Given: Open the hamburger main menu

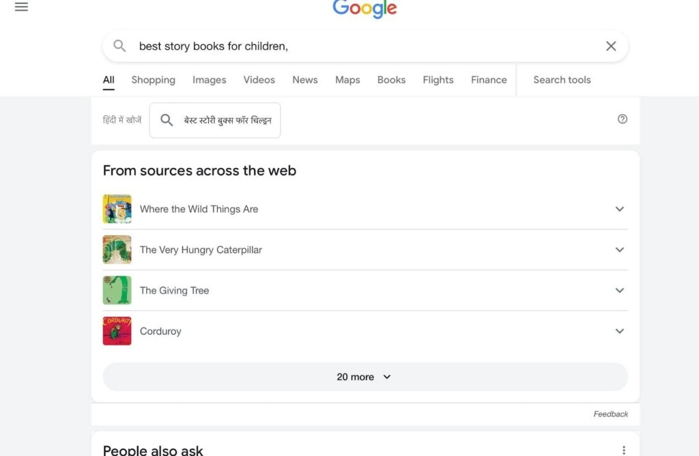Looking at the screenshot, I should [21, 8].
